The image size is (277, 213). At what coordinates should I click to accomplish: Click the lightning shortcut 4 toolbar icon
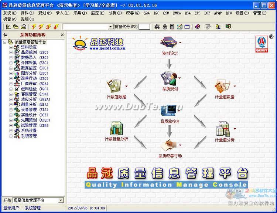[x=56, y=27]
